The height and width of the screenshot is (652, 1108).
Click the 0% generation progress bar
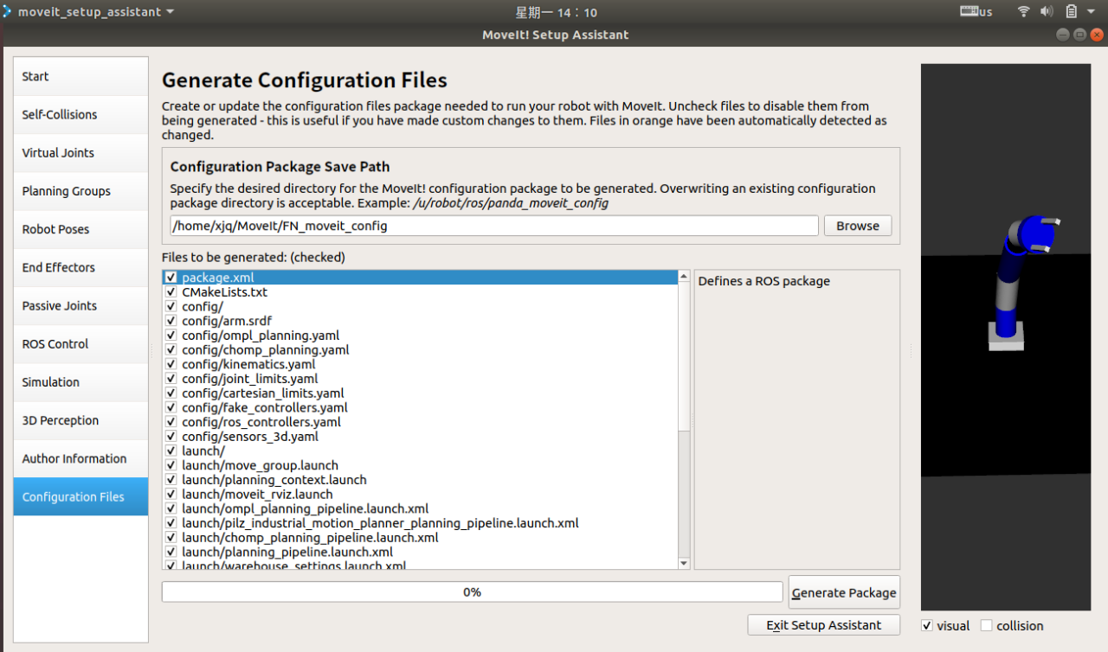pos(472,592)
